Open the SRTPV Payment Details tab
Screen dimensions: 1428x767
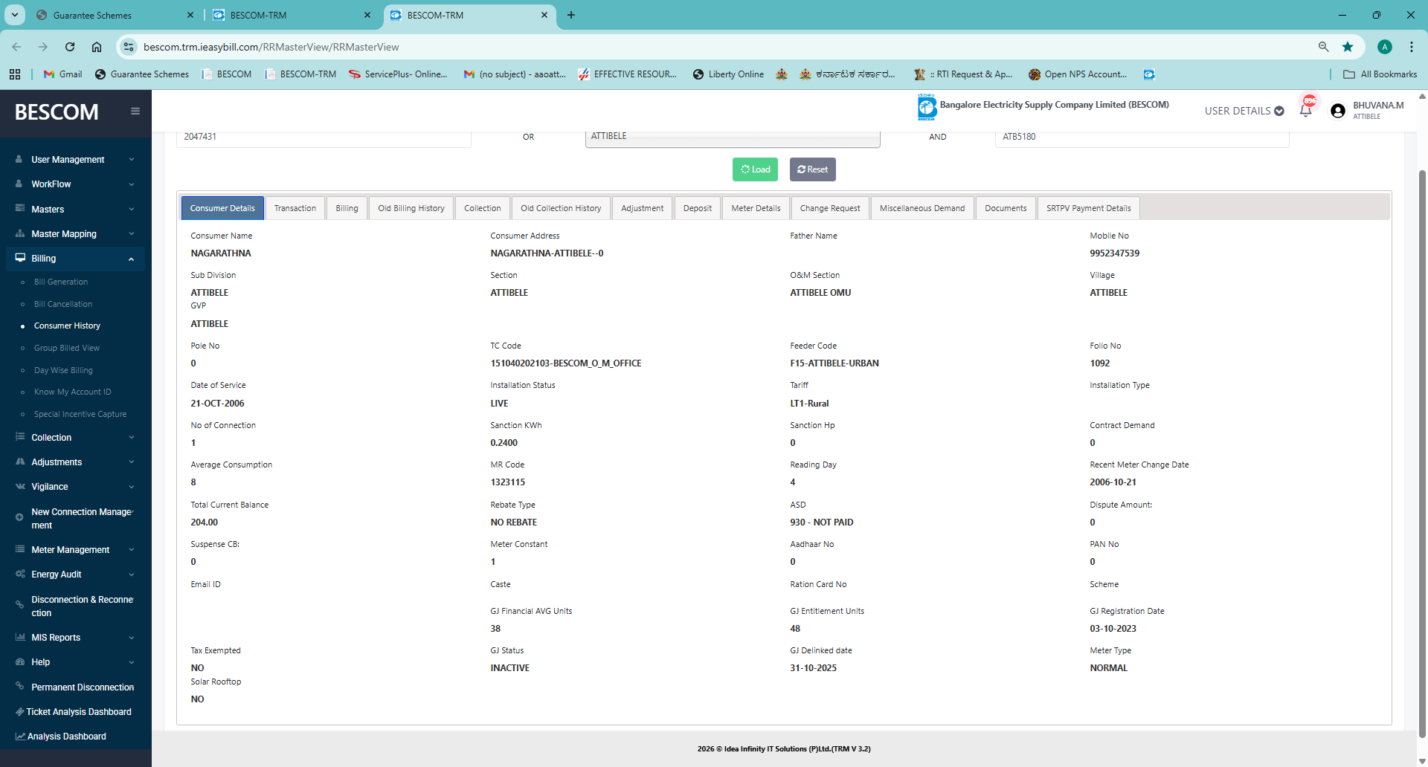1088,208
